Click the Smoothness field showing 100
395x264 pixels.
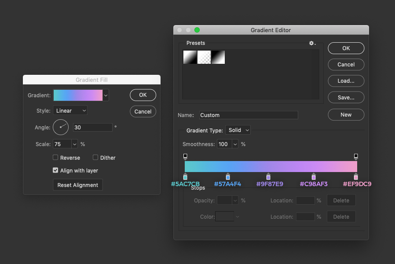[224, 144]
